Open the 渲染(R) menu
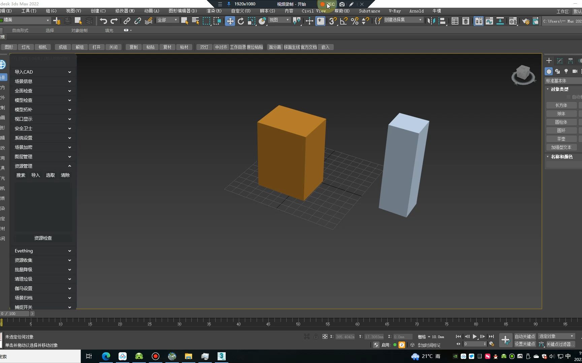 [x=214, y=11]
